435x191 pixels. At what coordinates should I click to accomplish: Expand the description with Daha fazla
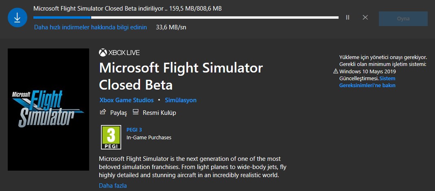coord(113,186)
